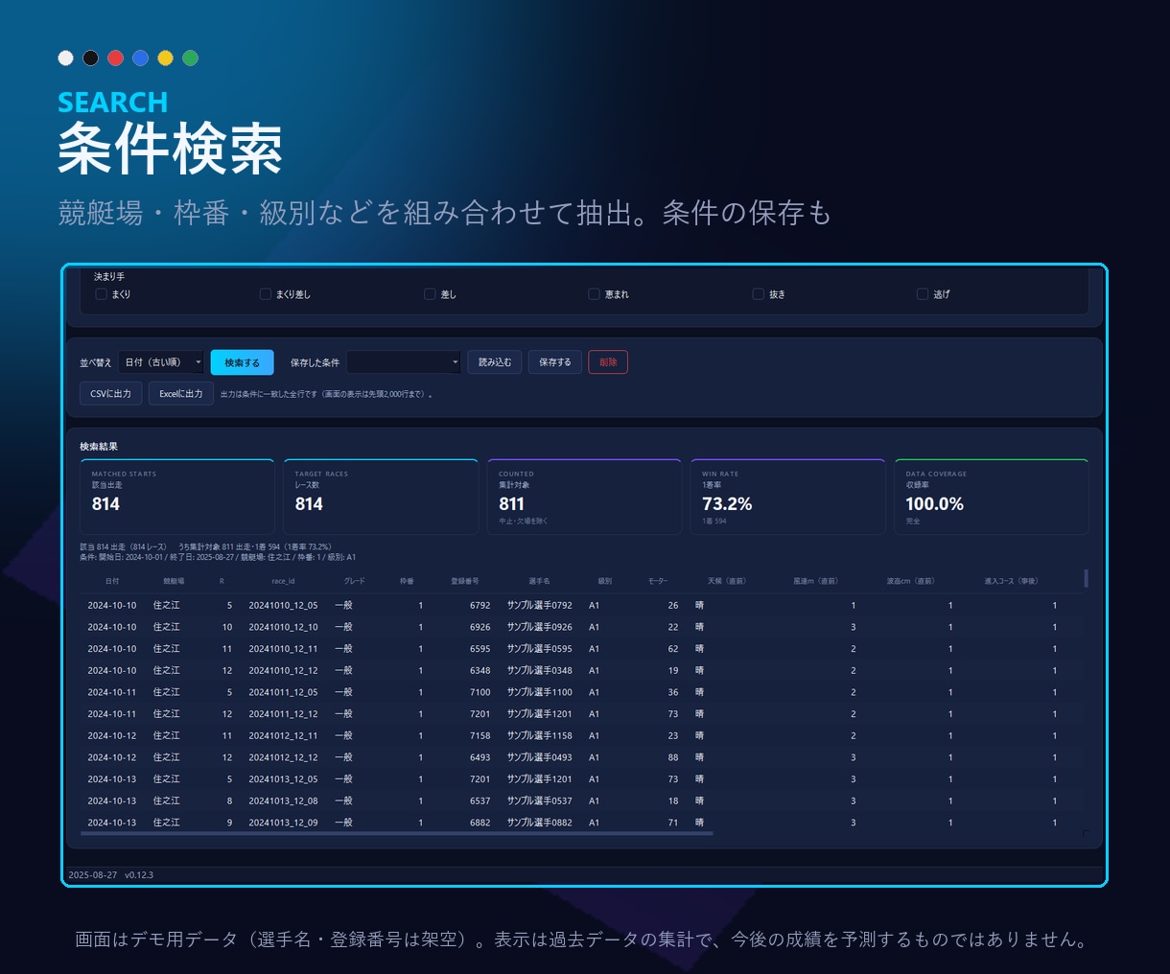This screenshot has width=1170, height=974.
Task: Click the table's vertical scrollbar thumb
Action: click(x=1086, y=578)
